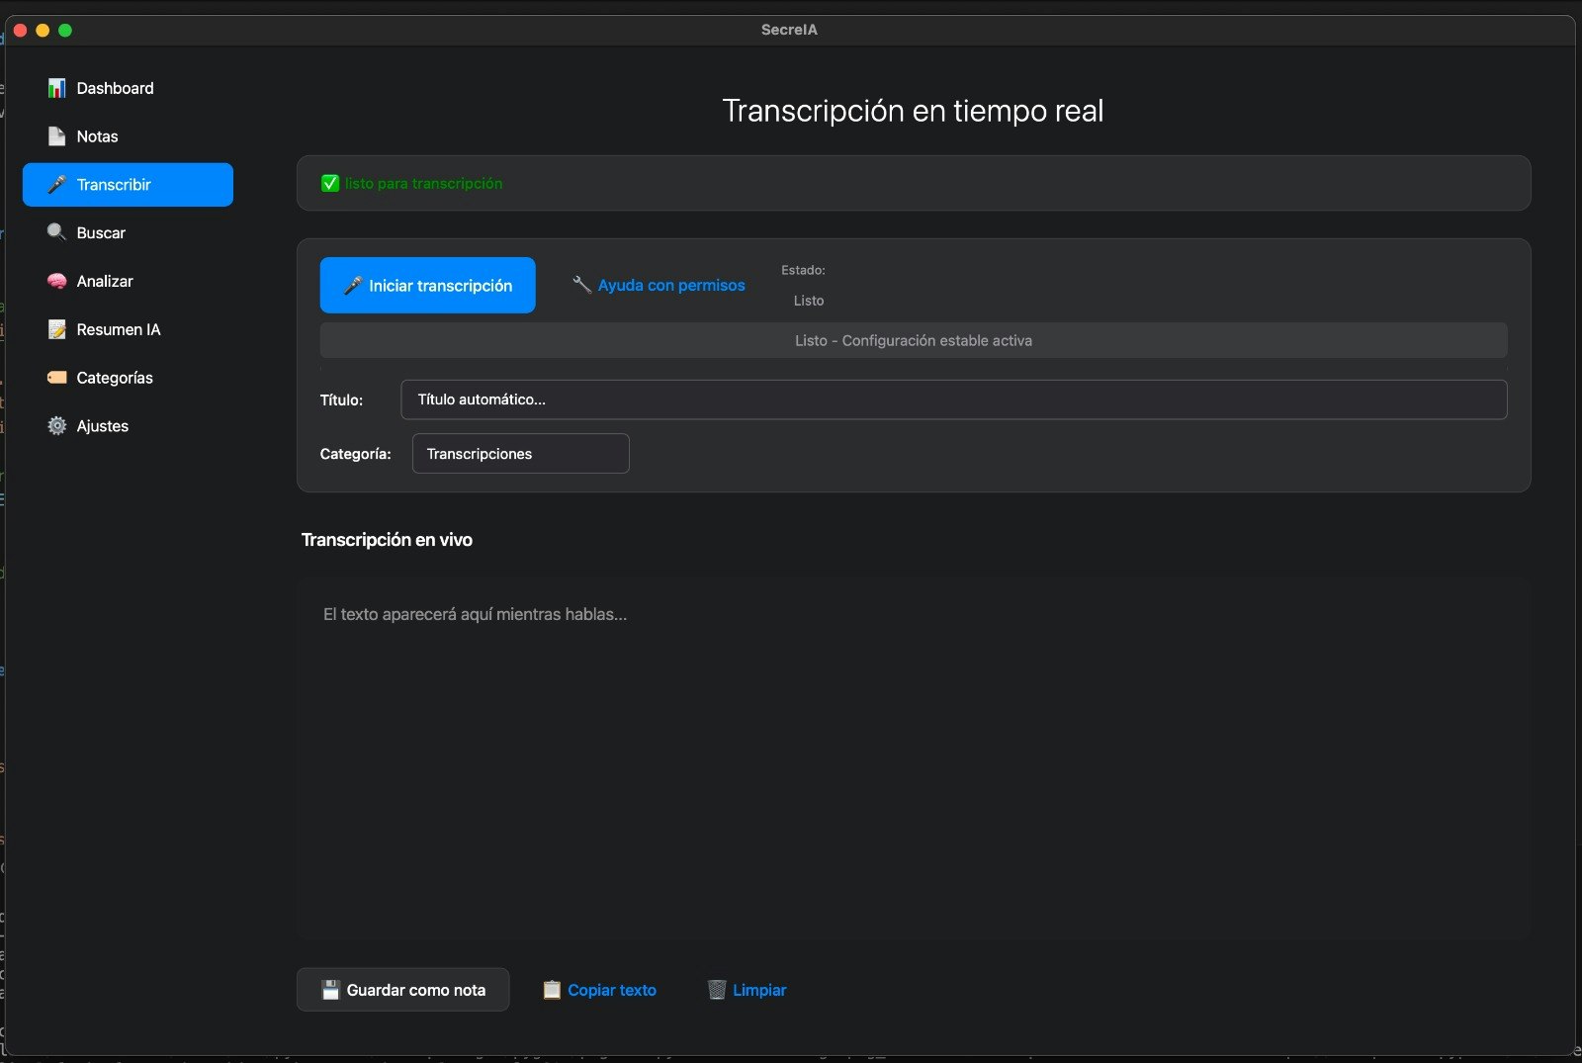Click the 'Estado:' label
The width and height of the screenshot is (1582, 1063).
click(x=803, y=270)
